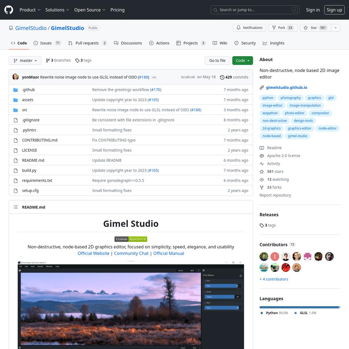349x349 pixels.
Task: Click the tag icon beside 3 tags in toolbar
Action: pyautogui.click(x=77, y=60)
